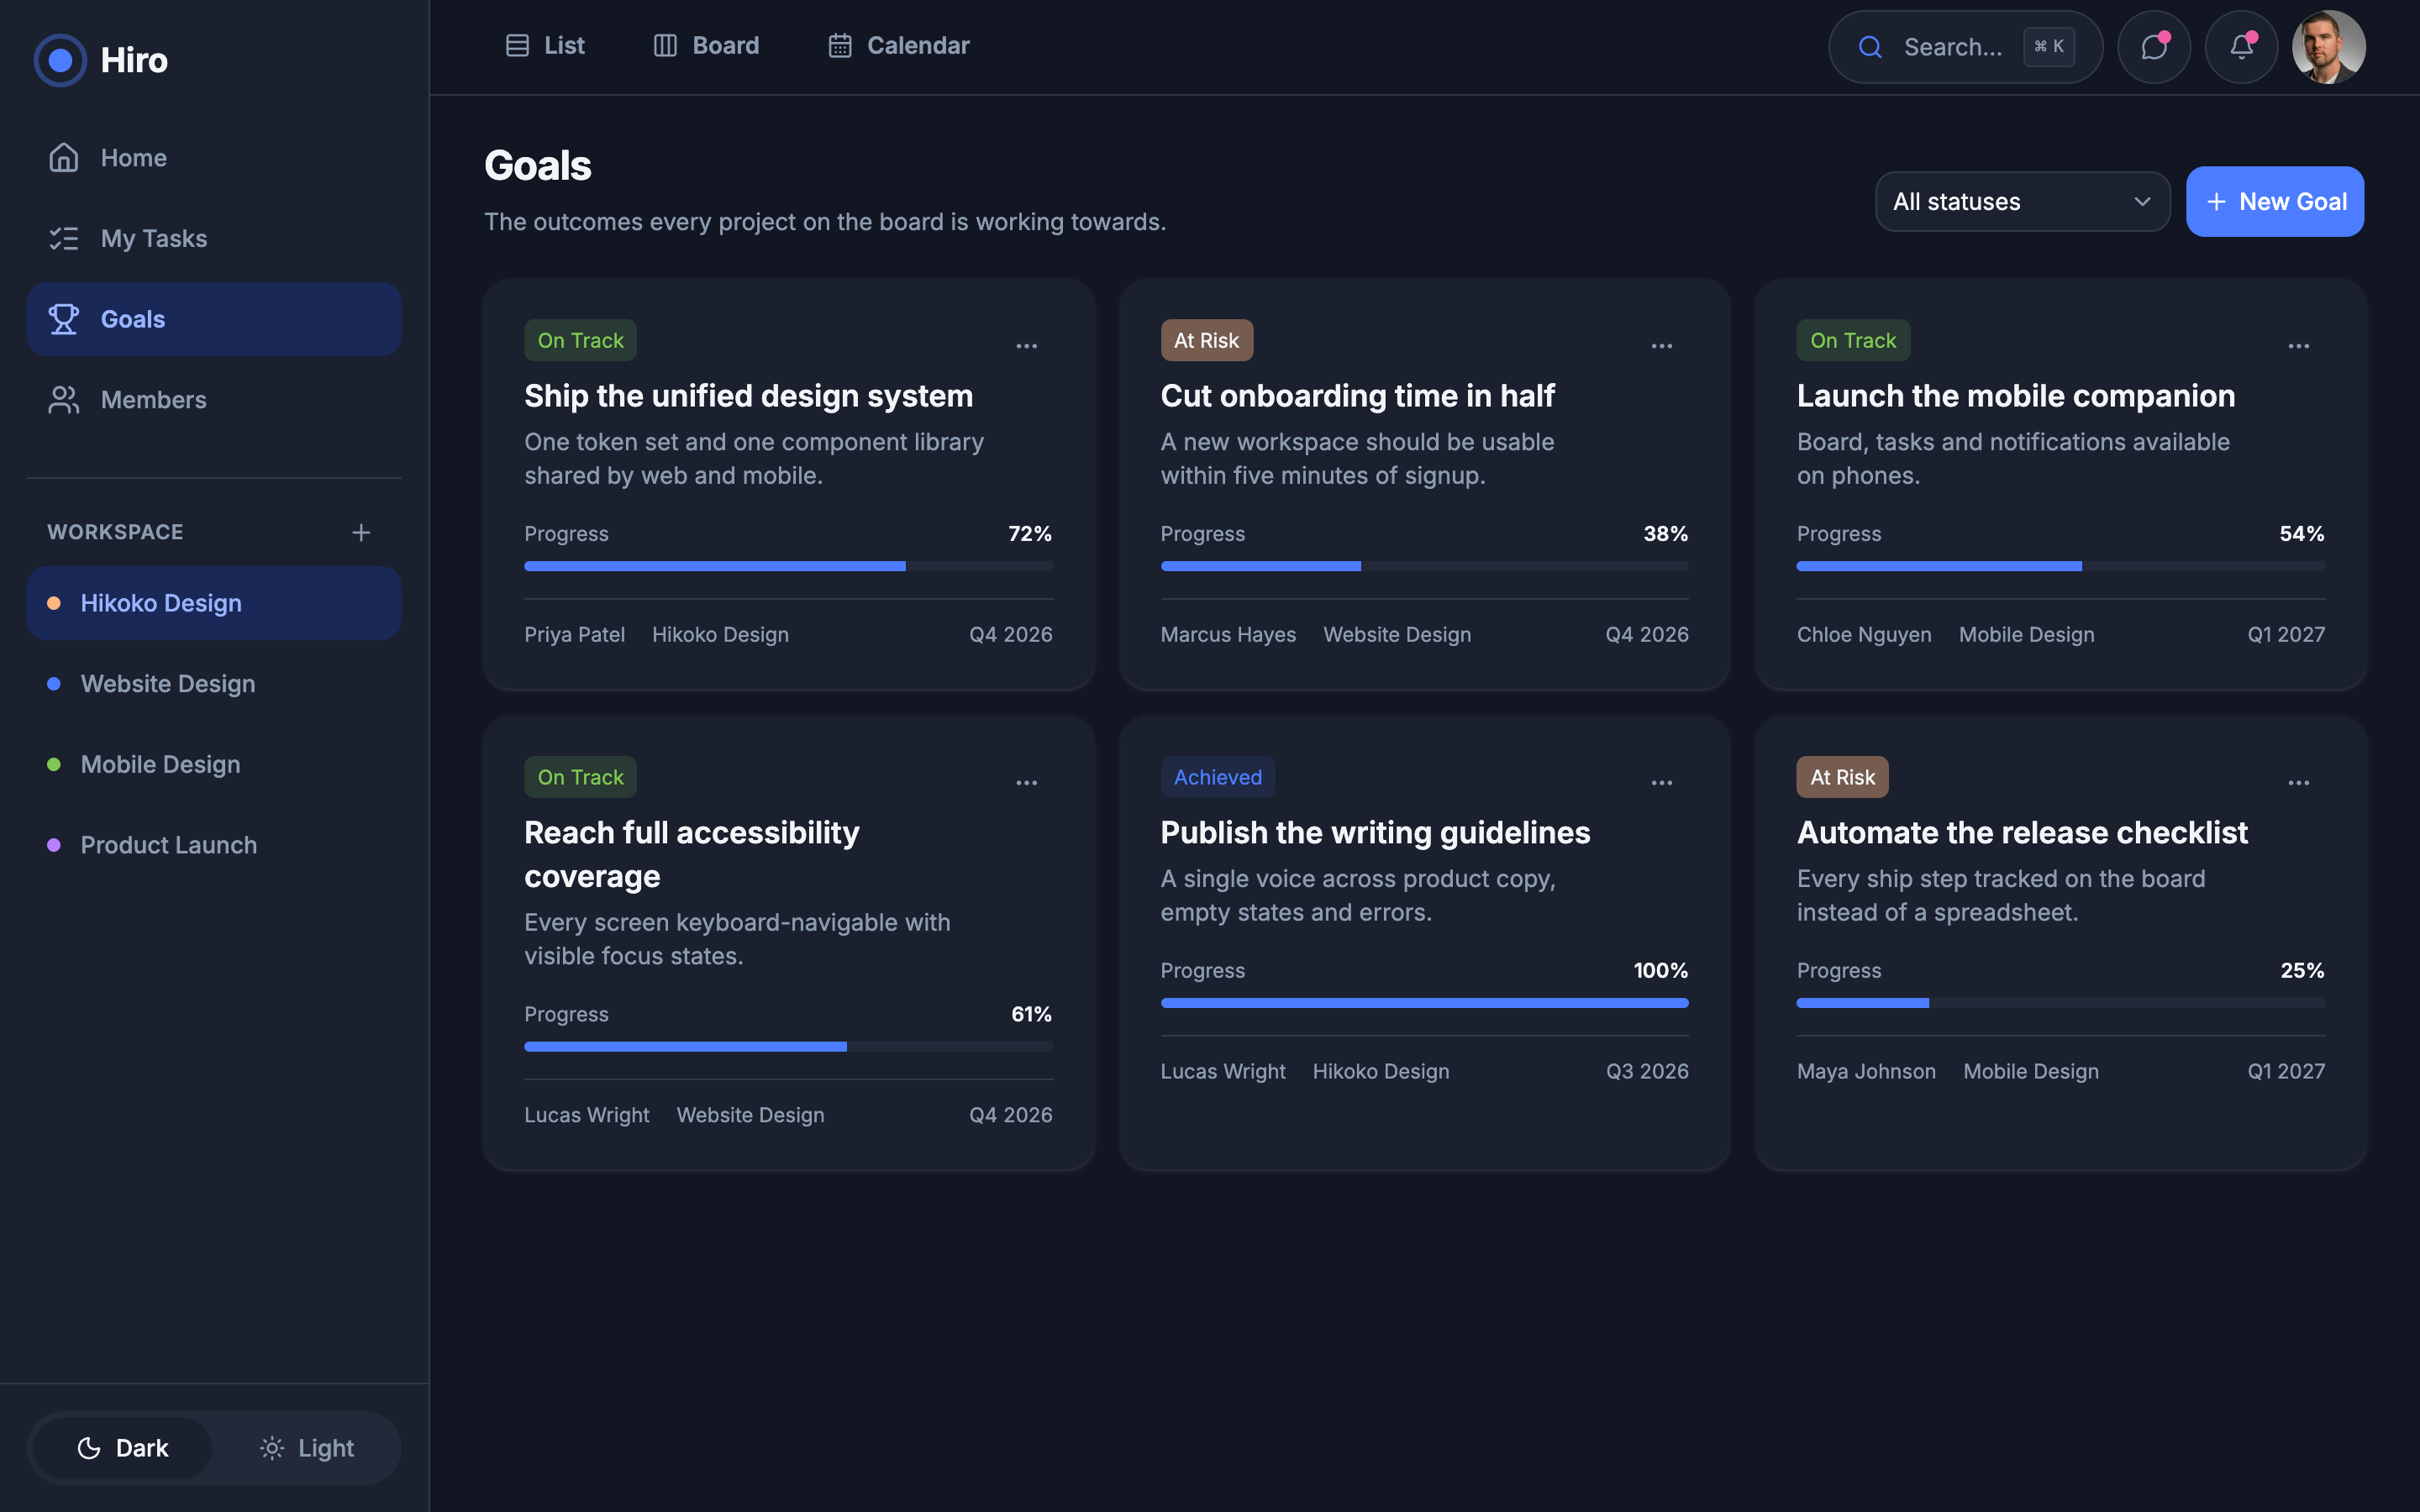Switch to Light theme
The height and width of the screenshot is (1512, 2420).
(x=306, y=1448)
